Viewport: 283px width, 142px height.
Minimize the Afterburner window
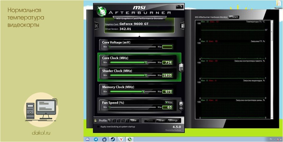pos(178,7)
